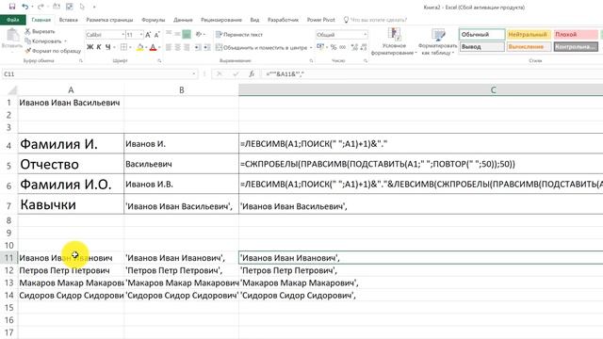This screenshot has width=603, height=339.
Task: Cut selection with Вырезать
Action: 40,31
